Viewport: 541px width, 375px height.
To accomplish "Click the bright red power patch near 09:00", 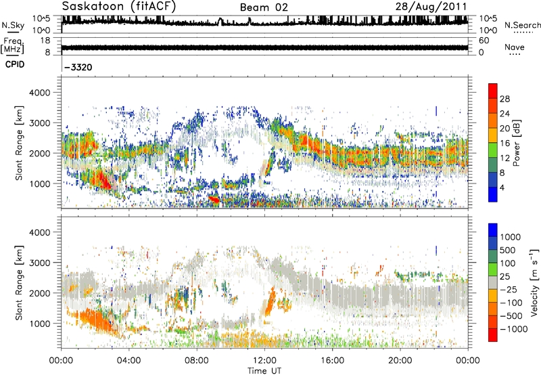I will (214, 199).
